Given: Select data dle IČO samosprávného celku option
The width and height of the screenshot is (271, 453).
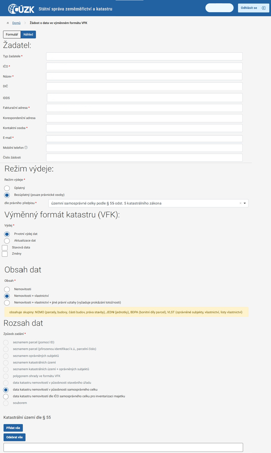Looking at the screenshot, I should point(6,396).
